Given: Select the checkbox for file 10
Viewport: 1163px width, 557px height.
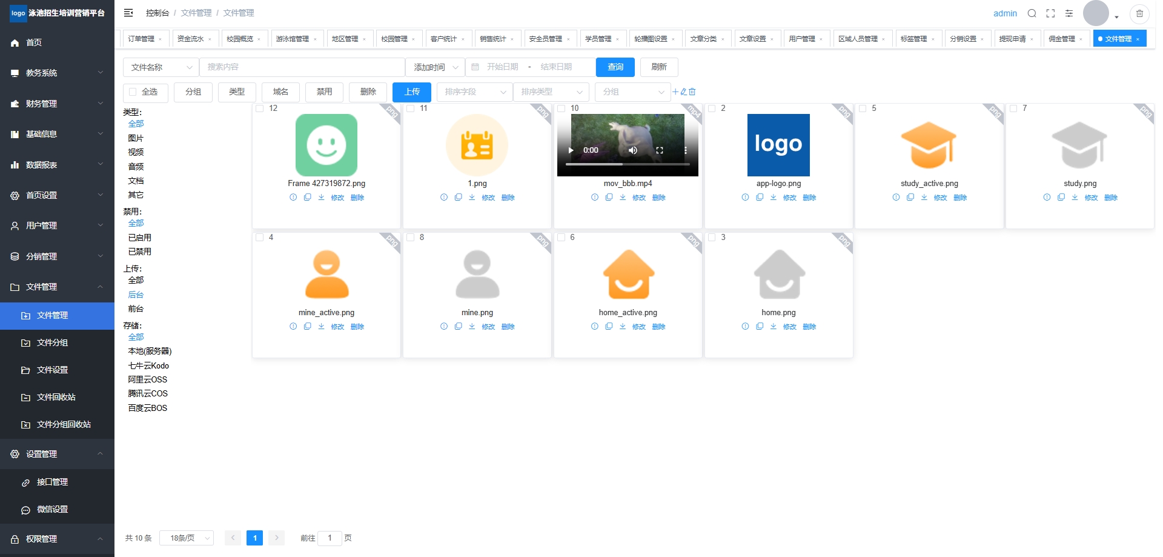Looking at the screenshot, I should coord(562,108).
